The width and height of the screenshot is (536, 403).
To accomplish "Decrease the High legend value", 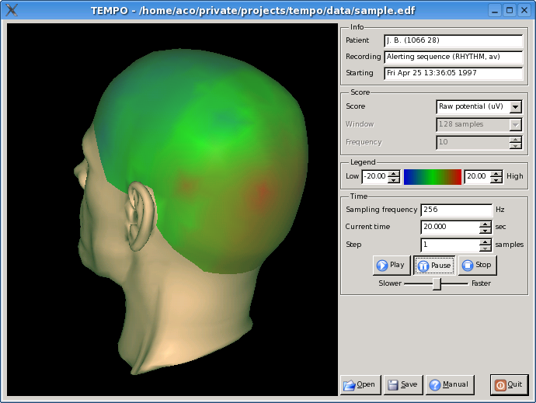I will pos(496,180).
